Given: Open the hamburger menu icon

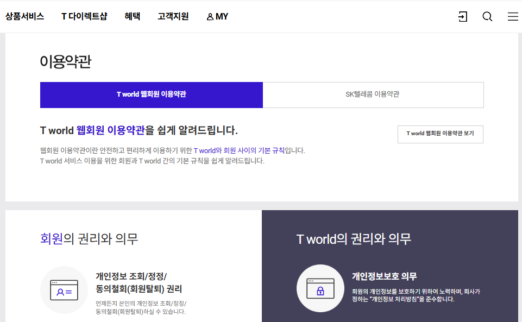Looking at the screenshot, I should [x=513, y=16].
